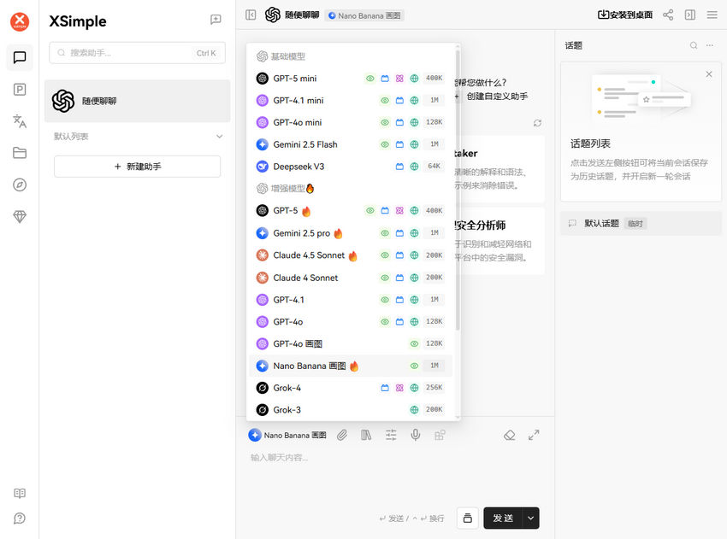727x539 pixels.
Task: Select Claude 4.5 Sonnet from model list
Action: click(308, 255)
